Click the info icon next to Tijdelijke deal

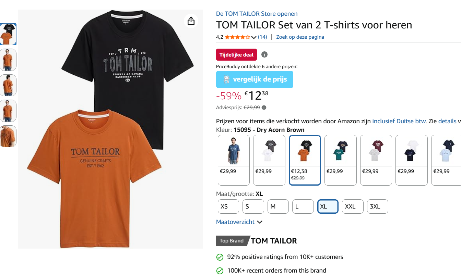(x=264, y=54)
